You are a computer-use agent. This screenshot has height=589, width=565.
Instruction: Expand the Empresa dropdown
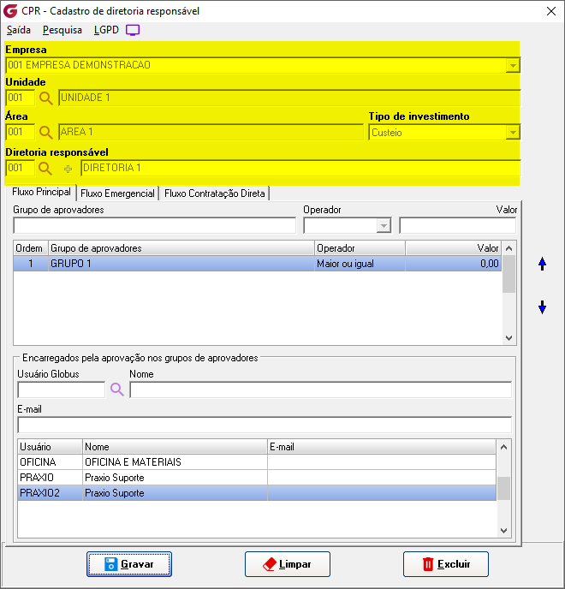coord(513,66)
